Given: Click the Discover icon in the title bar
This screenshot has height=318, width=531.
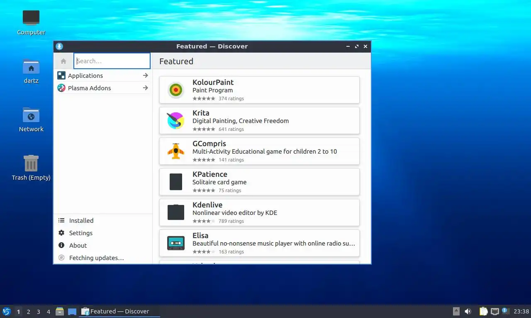Looking at the screenshot, I should pos(59,46).
